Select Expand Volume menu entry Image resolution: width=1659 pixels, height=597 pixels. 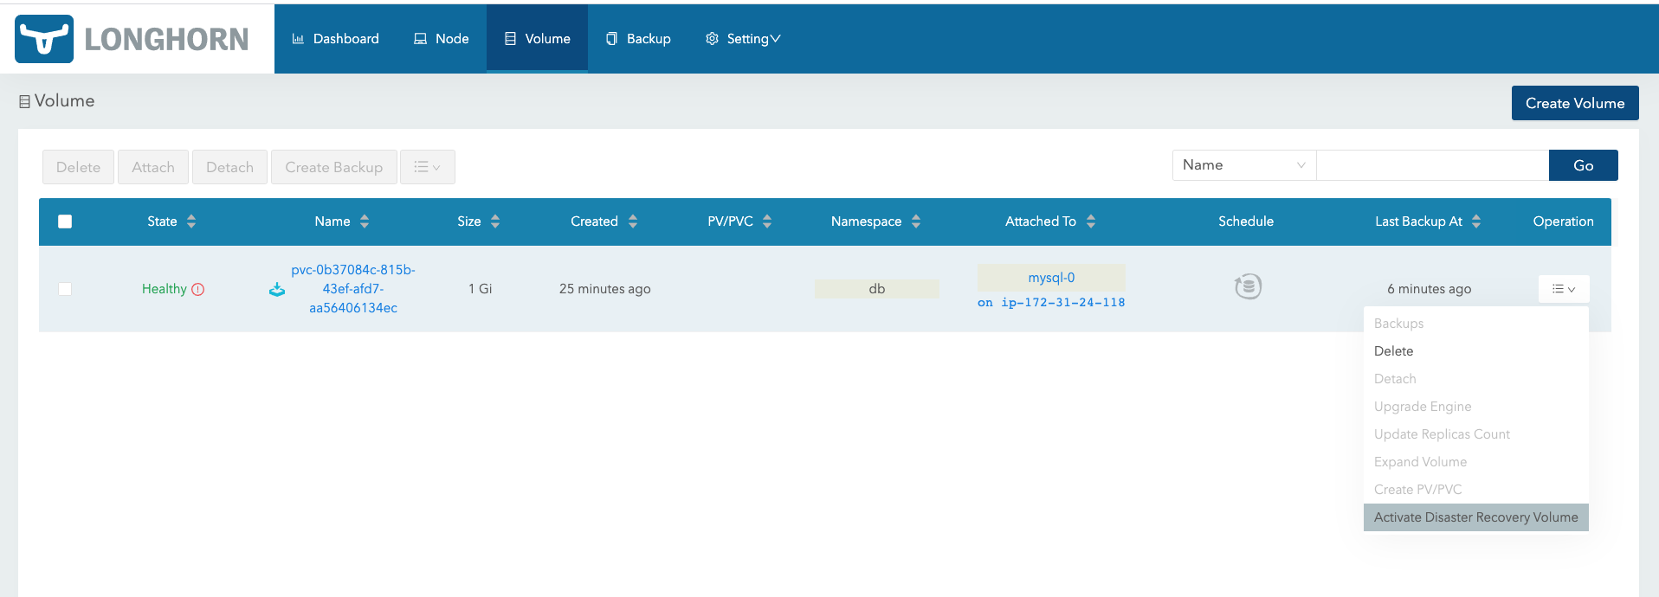(x=1476, y=462)
